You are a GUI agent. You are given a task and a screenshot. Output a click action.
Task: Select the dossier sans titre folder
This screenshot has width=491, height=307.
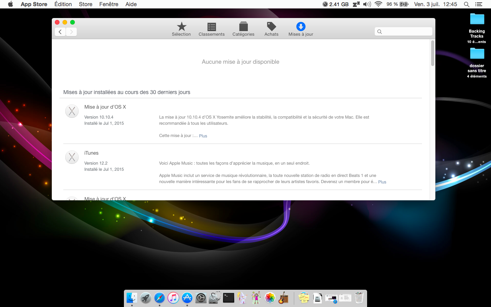click(x=477, y=63)
